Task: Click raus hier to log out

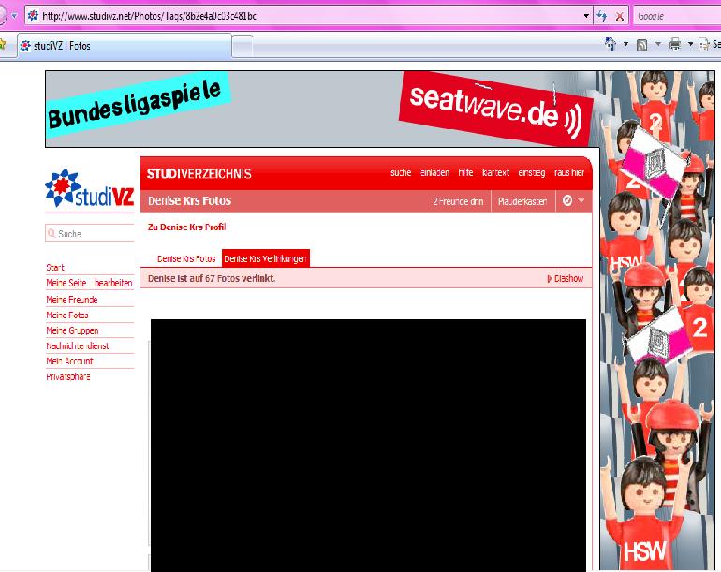Action: 568,173
